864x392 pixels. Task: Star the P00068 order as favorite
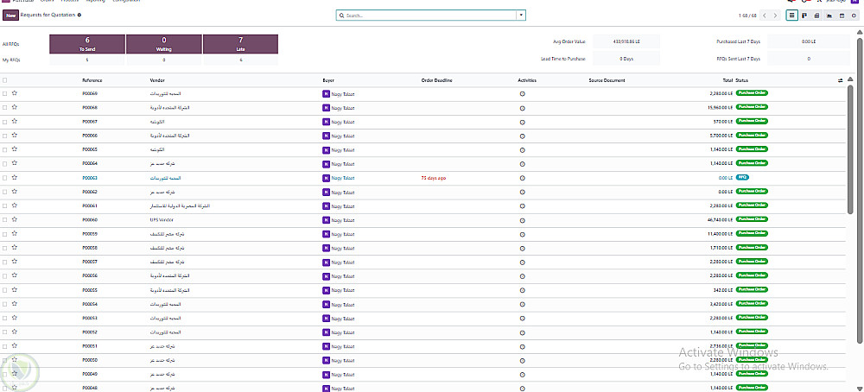15,107
